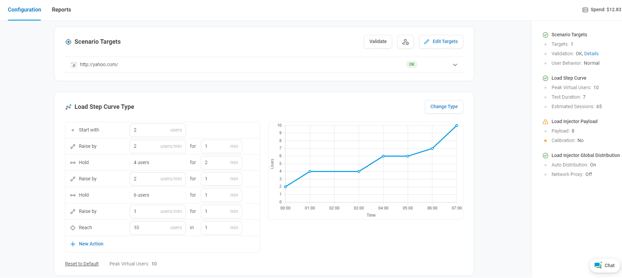Click the OK status badge for yahoo.com
This screenshot has height=278, width=622.
412,64
